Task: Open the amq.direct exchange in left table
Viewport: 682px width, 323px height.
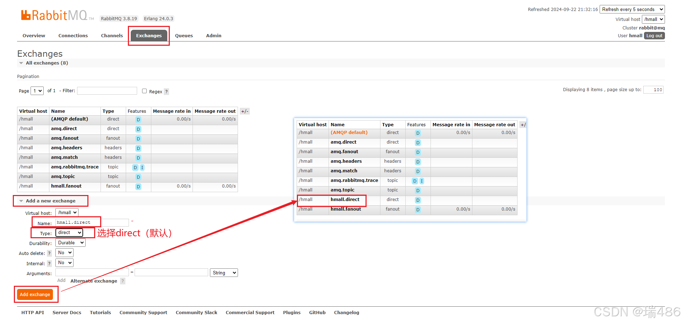Action: click(64, 129)
